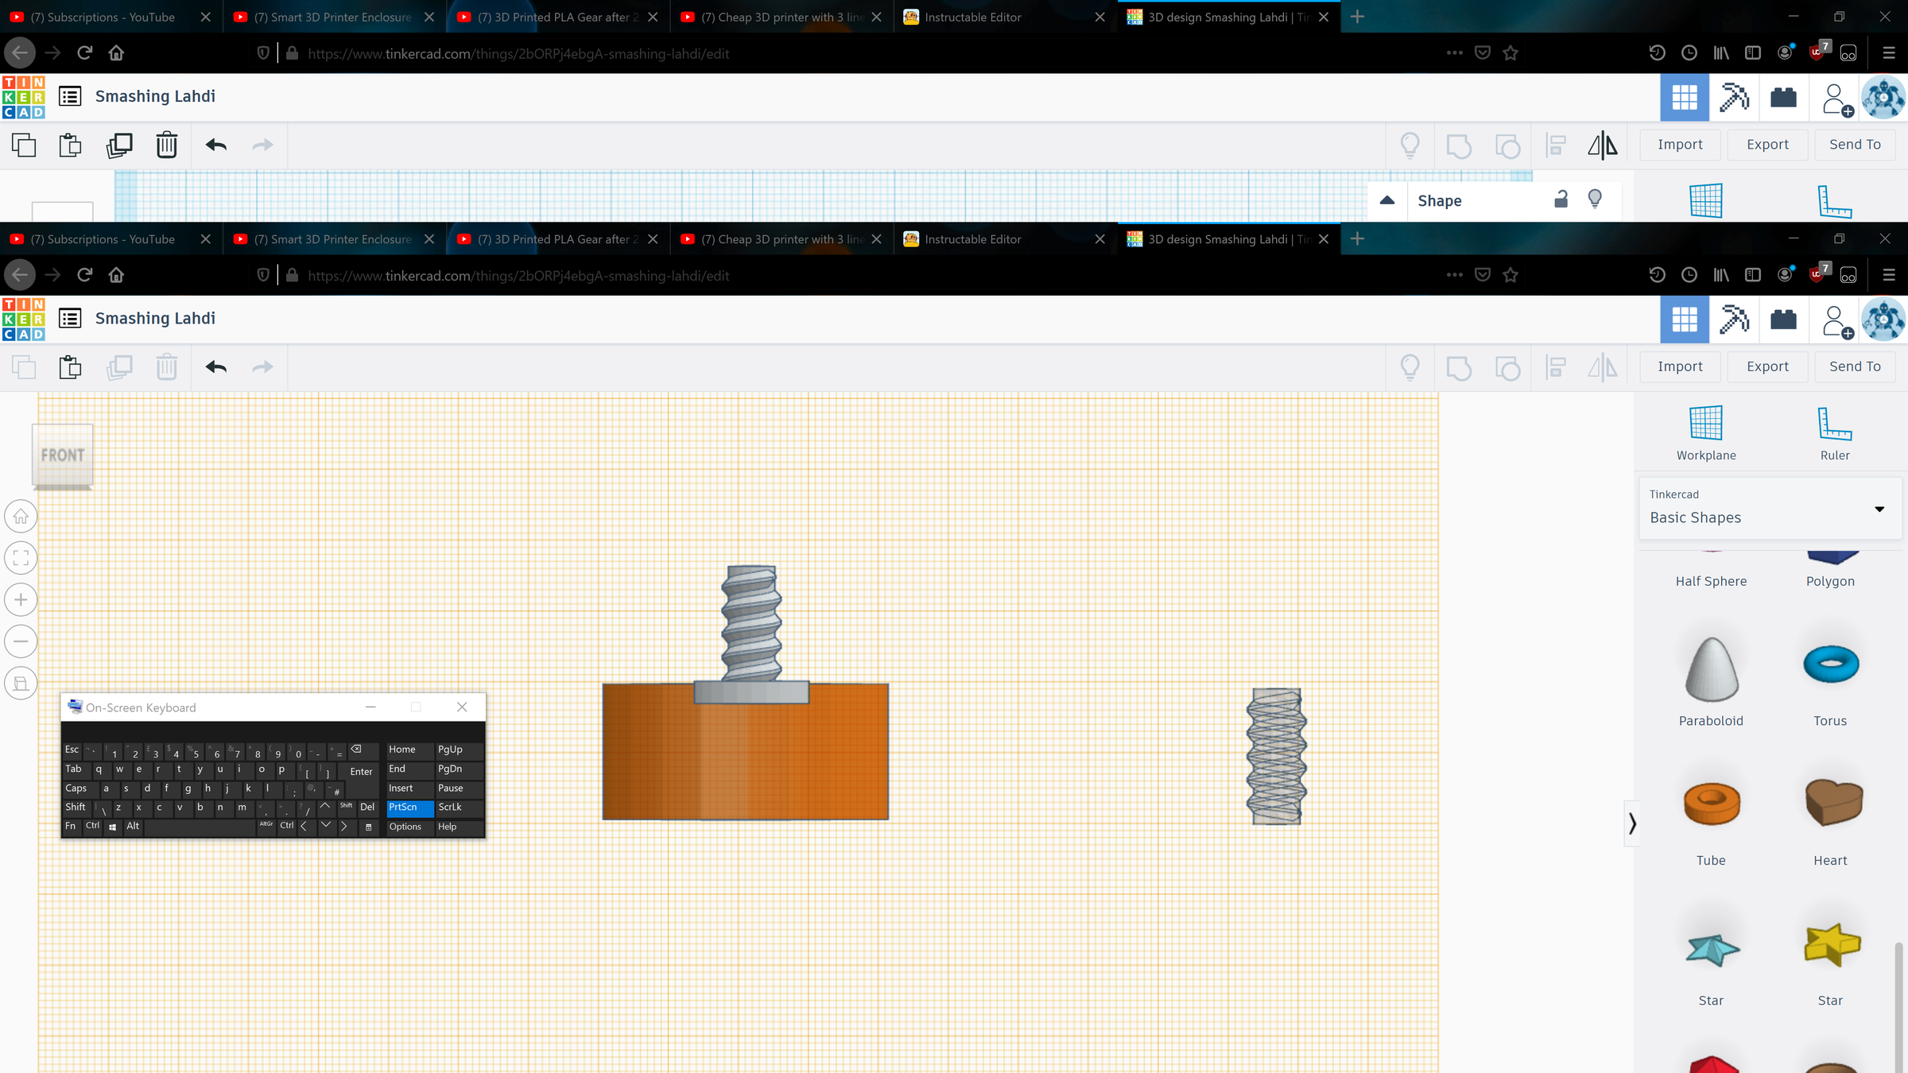This screenshot has width=1908, height=1073.
Task: Zoom in with the plus icon
Action: (x=21, y=600)
